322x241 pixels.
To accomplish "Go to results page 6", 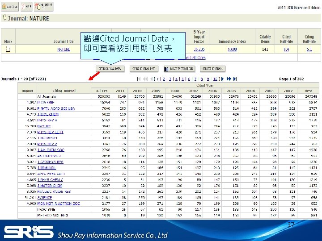I will 189,79.
